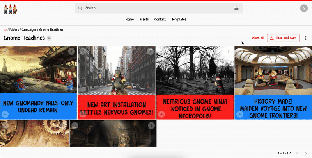Viewport: 312px width, 158px height.
Task: Click into the Search input field
Action: coord(156,8)
